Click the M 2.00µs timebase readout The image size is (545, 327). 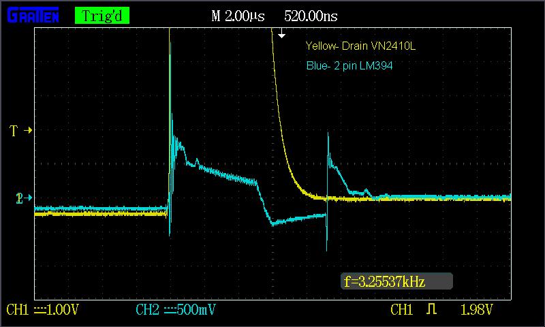pos(238,16)
